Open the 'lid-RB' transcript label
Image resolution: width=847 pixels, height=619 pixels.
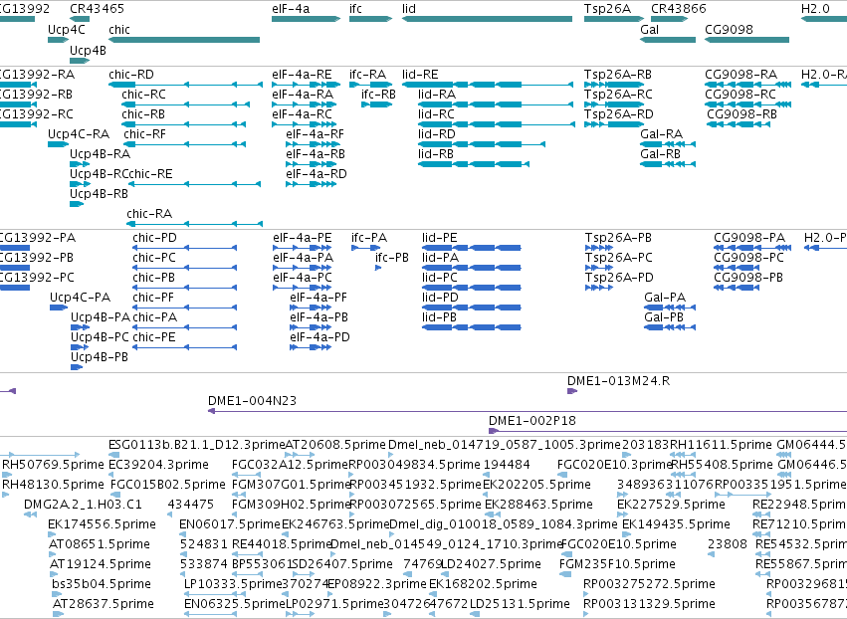click(x=436, y=154)
